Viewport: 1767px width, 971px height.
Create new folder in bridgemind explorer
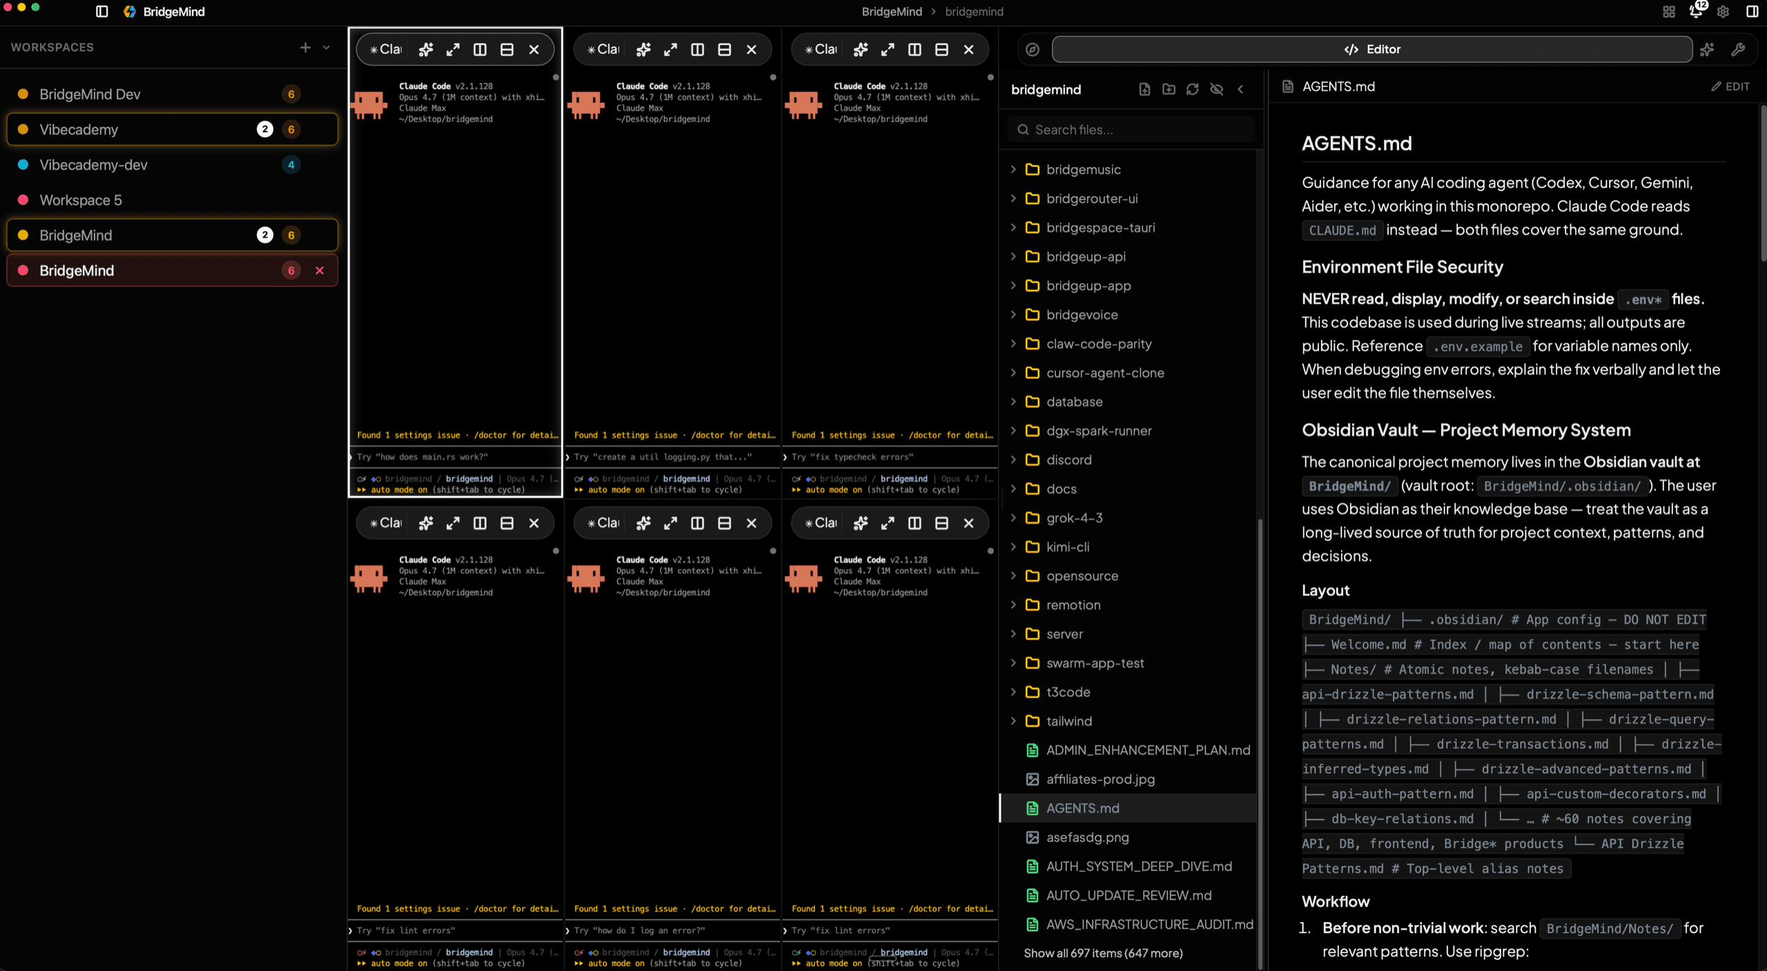click(x=1169, y=90)
